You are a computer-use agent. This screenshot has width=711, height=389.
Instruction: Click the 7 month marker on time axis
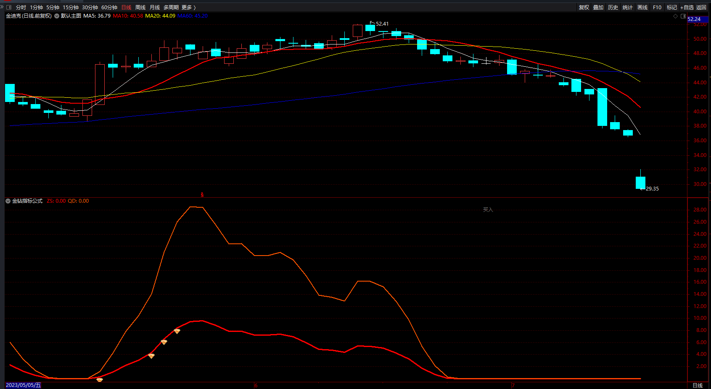[513, 385]
